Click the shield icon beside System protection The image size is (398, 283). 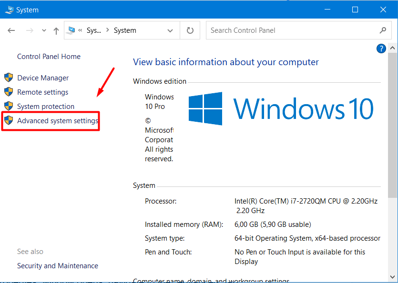coord(9,106)
